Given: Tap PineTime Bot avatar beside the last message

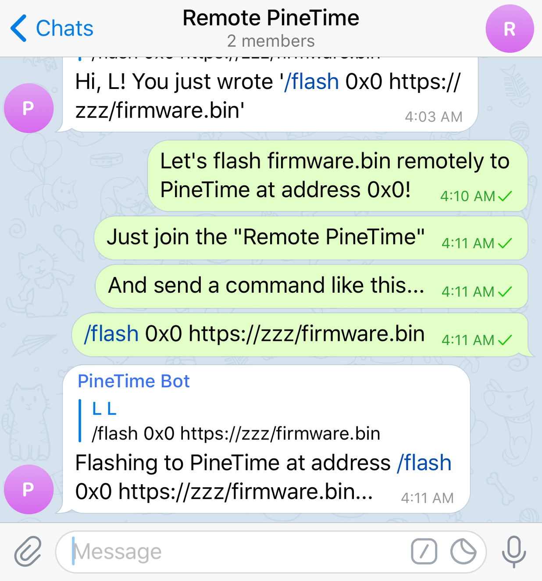Looking at the screenshot, I should tap(29, 489).
